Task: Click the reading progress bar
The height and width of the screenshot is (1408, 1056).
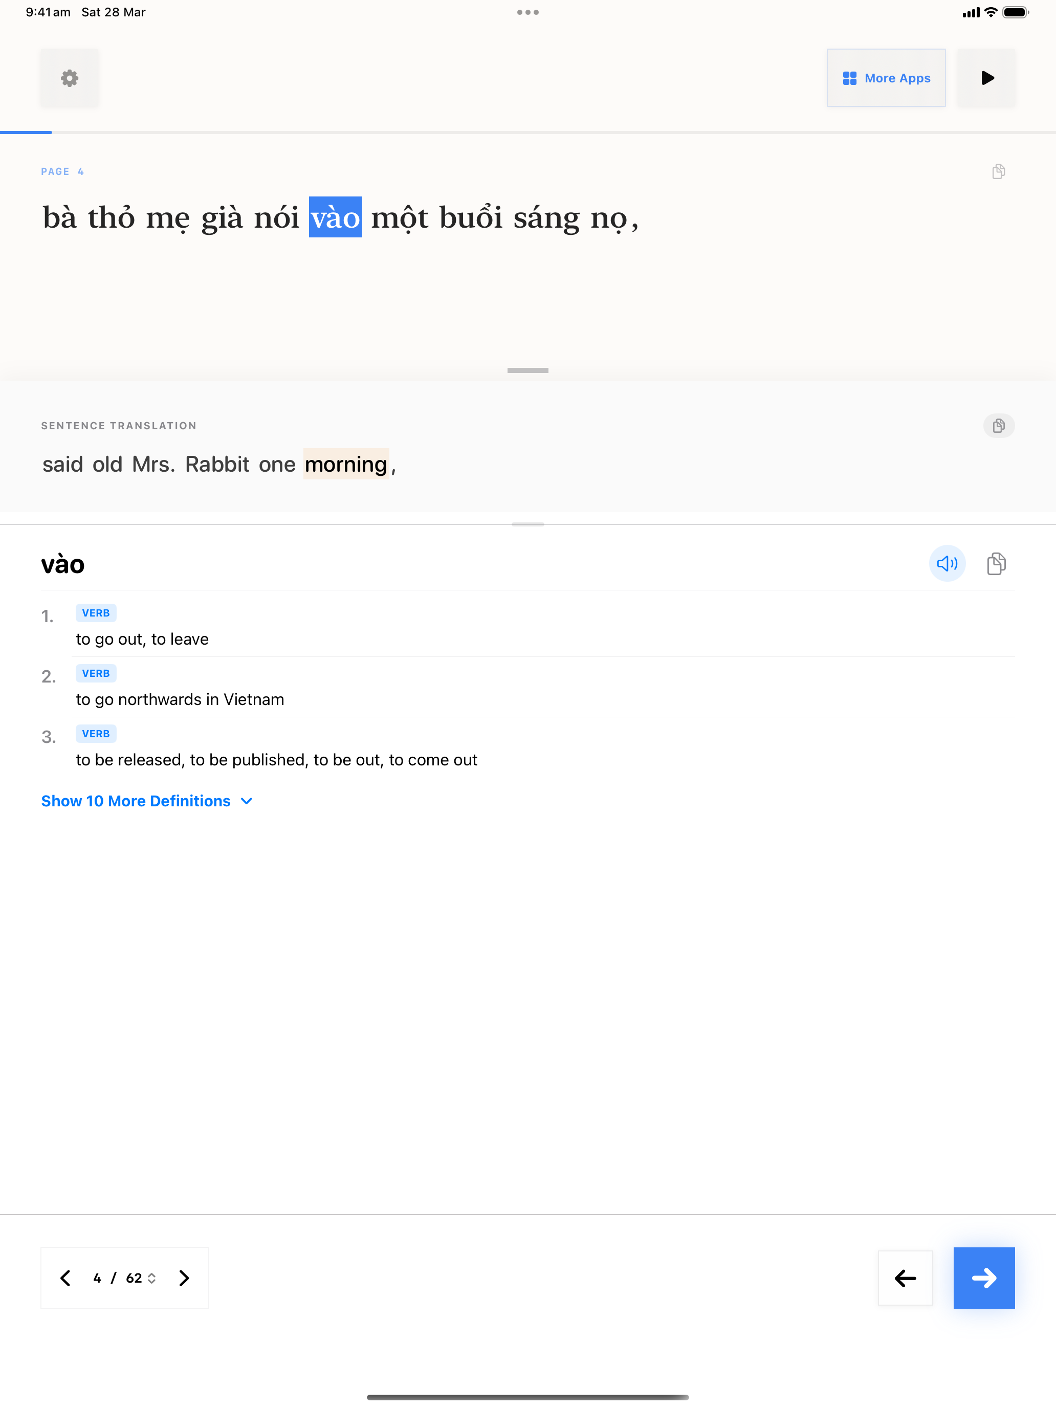Action: click(527, 133)
